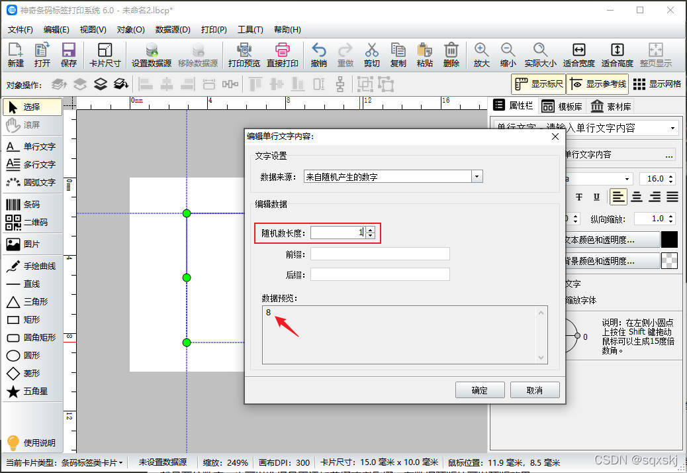
Task: Open the 卡片尺寸 card size tool
Action: click(105, 55)
